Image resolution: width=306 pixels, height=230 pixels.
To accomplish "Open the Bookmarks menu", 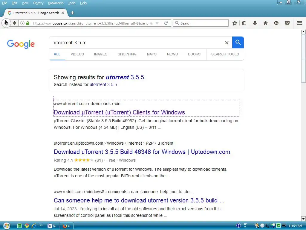I will 56,3.
